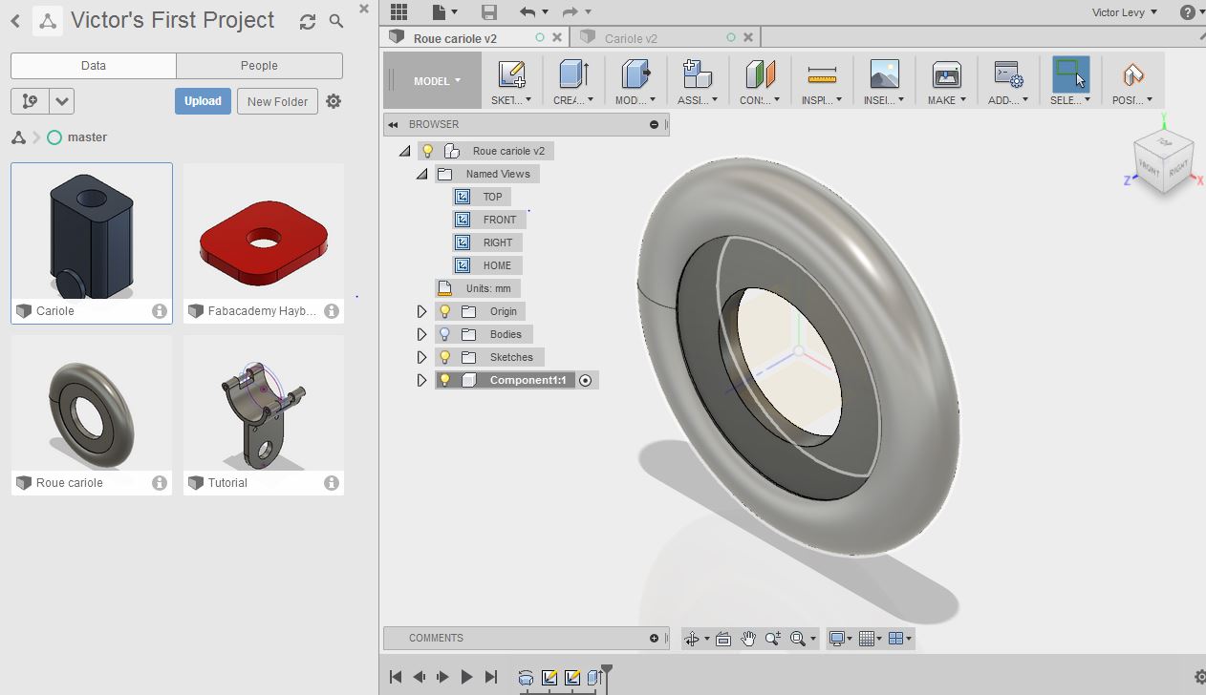Image resolution: width=1206 pixels, height=695 pixels.
Task: Open the MODEL workspace dropdown
Action: click(x=436, y=81)
